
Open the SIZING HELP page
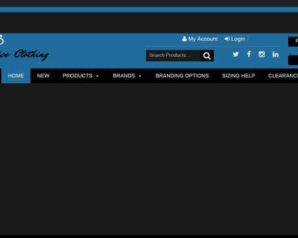pyautogui.click(x=238, y=76)
